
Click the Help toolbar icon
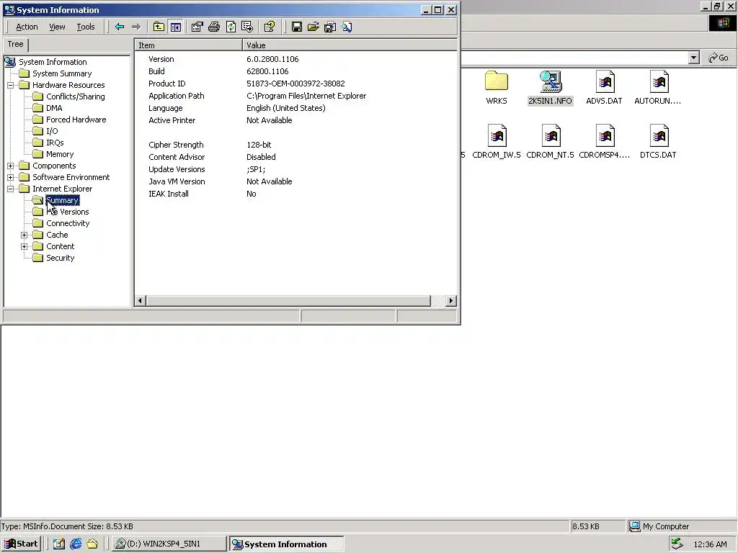click(x=270, y=27)
